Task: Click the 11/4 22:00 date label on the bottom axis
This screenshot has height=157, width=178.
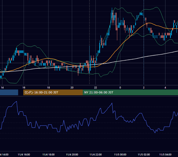Action: click(96, 155)
